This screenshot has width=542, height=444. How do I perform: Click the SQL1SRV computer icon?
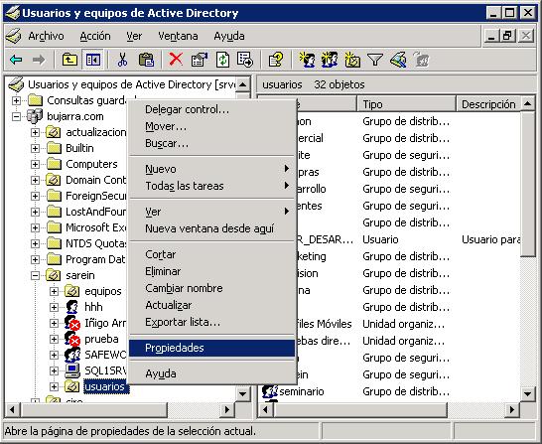click(72, 370)
